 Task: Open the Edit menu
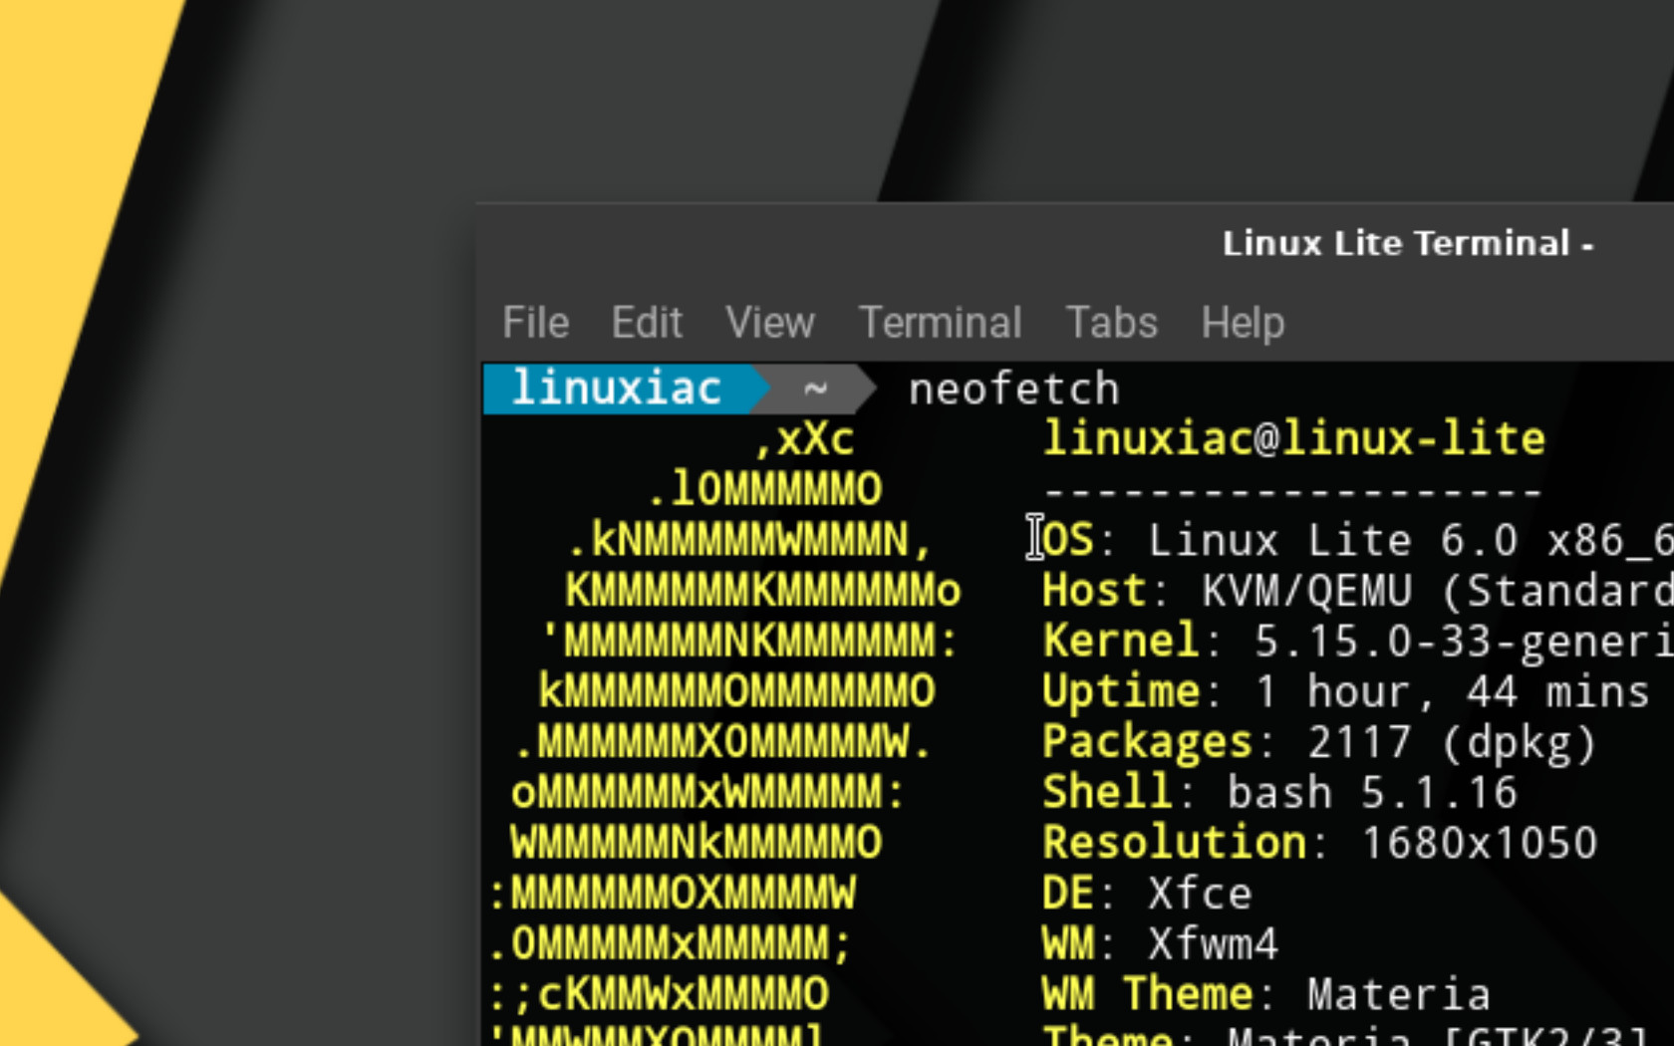pyautogui.click(x=647, y=323)
